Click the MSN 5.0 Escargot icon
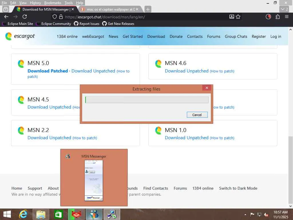293x220 pixels. coord(21,64)
